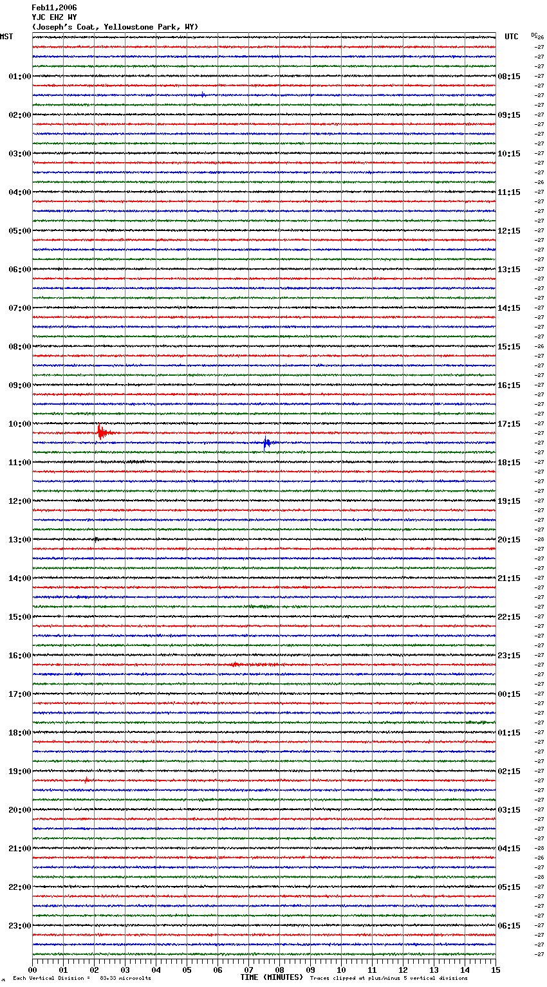Click the 'MST' column header
The width and height of the screenshot is (547, 987).
(6, 37)
